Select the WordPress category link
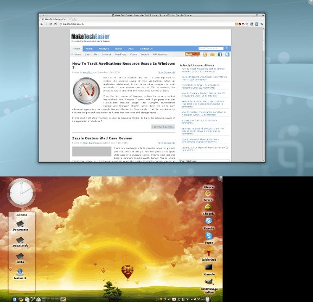Screen dimensions: 313x302 tap(120, 54)
